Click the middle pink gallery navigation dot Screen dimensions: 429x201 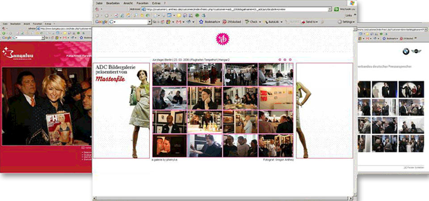285,59
